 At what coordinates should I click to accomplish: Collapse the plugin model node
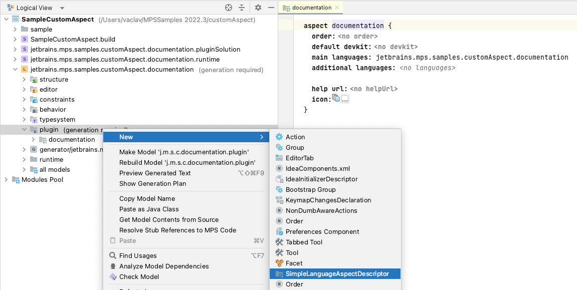[x=24, y=129]
